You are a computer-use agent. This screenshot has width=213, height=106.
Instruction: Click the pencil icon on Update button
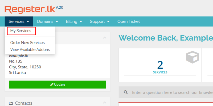[x=52, y=85]
